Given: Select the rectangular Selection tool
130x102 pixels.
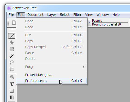Looking at the screenshot, I should [x=12, y=49].
